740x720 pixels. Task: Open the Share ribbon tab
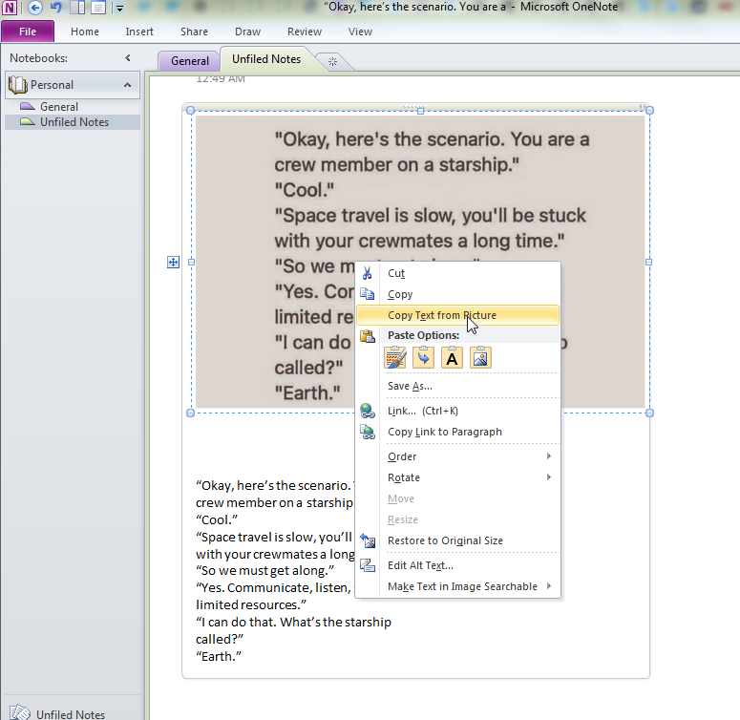point(194,32)
